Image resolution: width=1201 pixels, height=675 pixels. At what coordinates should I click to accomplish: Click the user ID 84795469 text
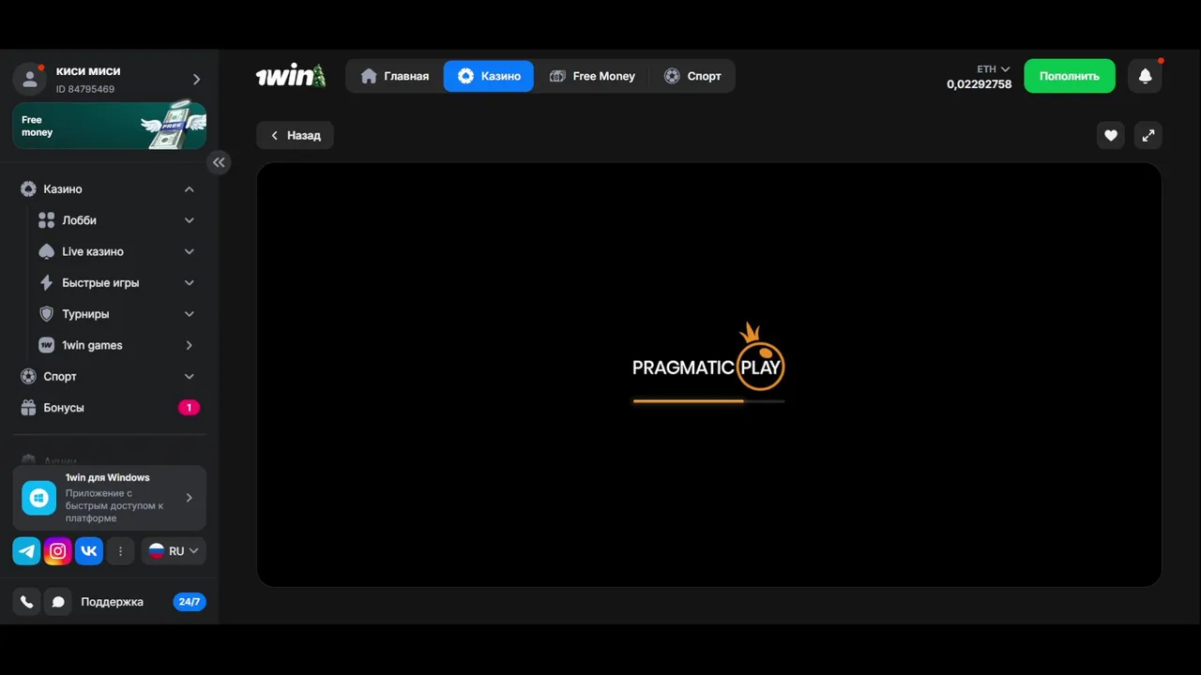[85, 89]
